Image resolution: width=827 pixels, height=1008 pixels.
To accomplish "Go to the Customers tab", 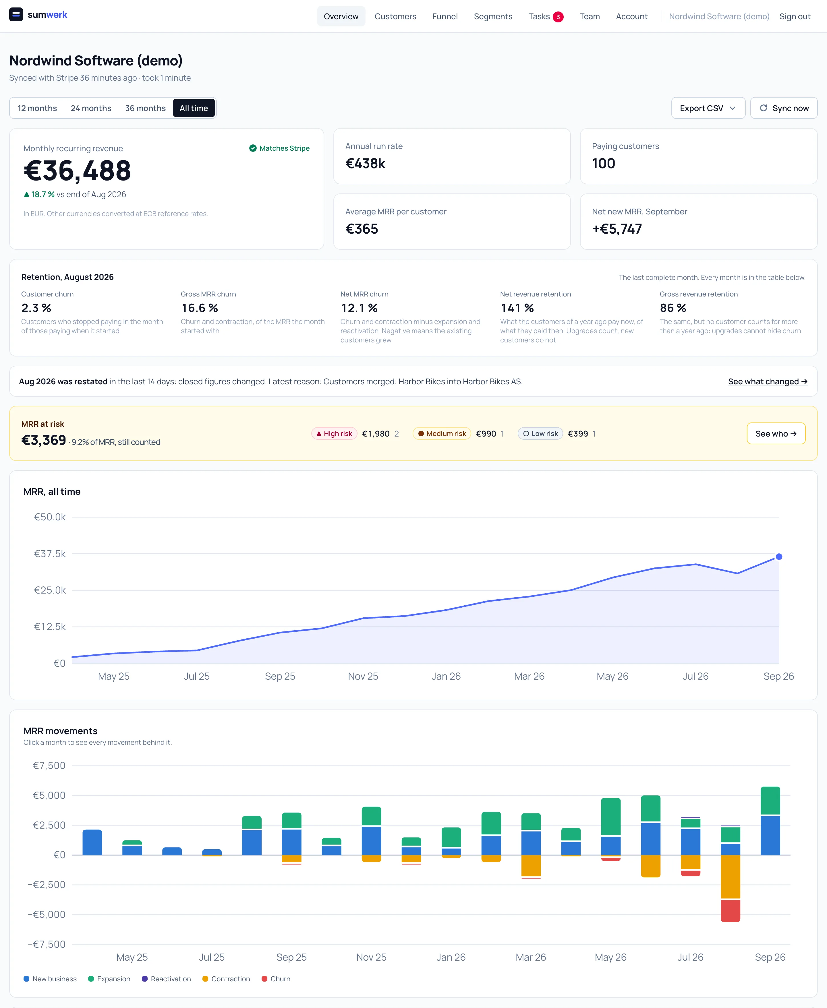I will 395,16.
